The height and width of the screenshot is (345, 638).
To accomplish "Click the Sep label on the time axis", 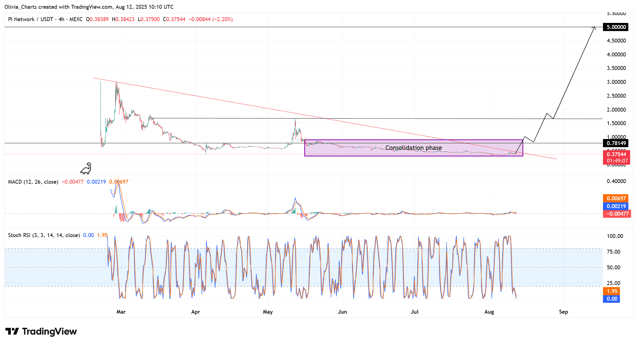I will 563,312.
